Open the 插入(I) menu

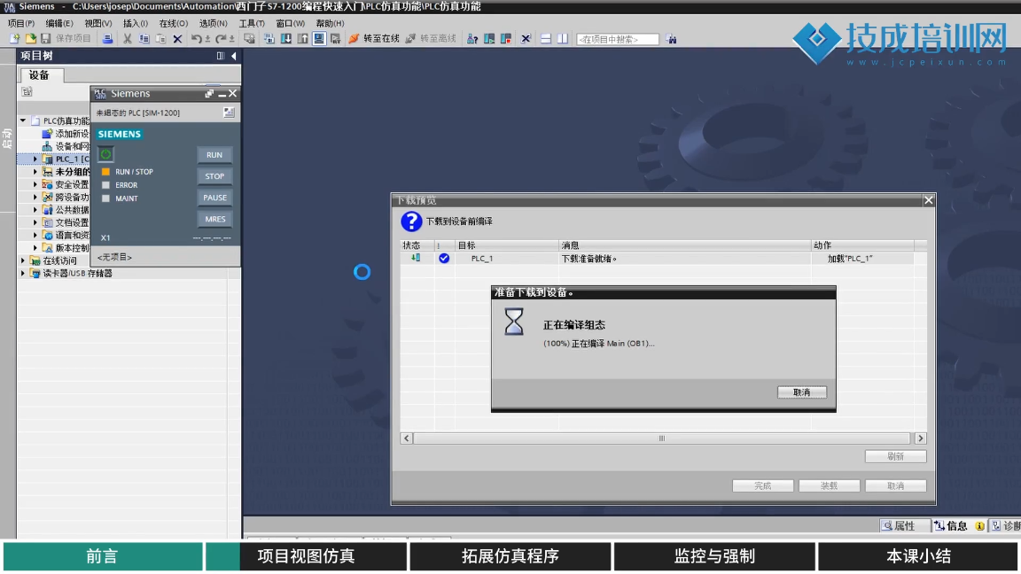tap(136, 23)
